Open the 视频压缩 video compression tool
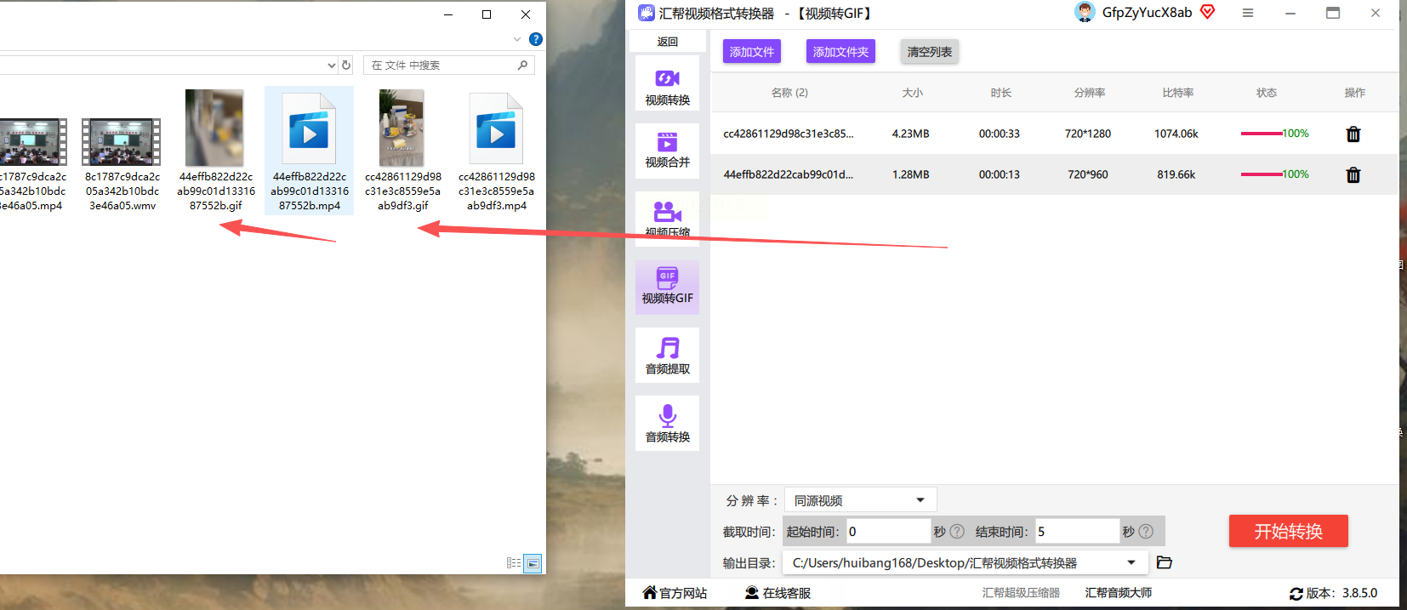1407x610 pixels. click(x=667, y=219)
